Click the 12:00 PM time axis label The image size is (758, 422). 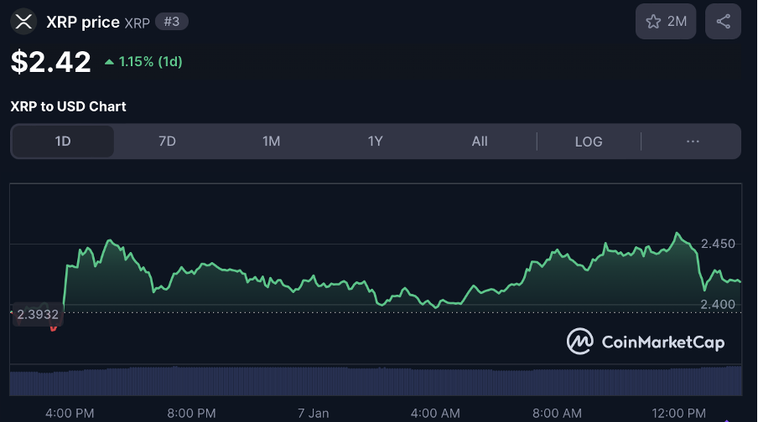click(678, 414)
